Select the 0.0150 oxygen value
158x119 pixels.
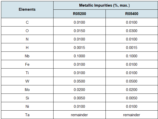tap(79, 31)
